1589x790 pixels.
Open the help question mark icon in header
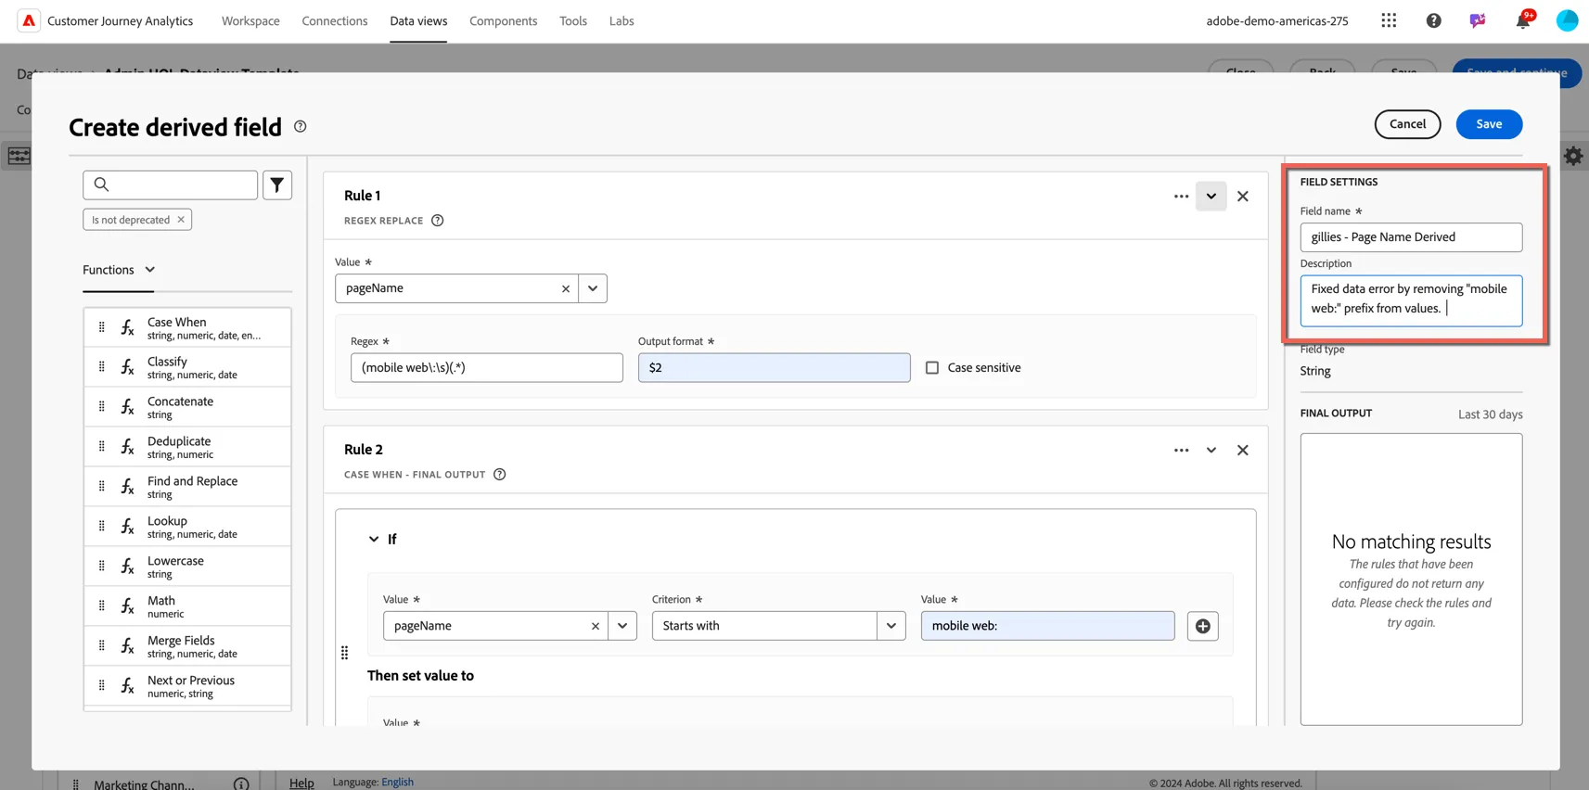[x=1433, y=20]
